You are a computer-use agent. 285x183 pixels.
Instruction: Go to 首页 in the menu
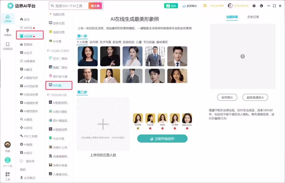pyautogui.click(x=25, y=20)
